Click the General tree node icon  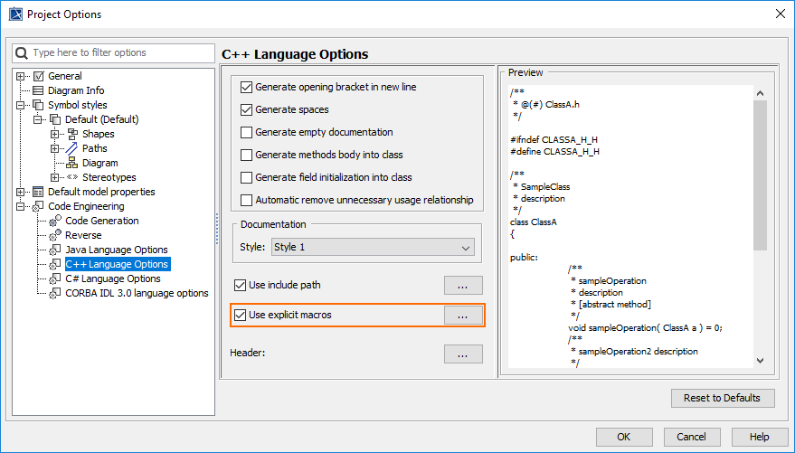coord(38,76)
